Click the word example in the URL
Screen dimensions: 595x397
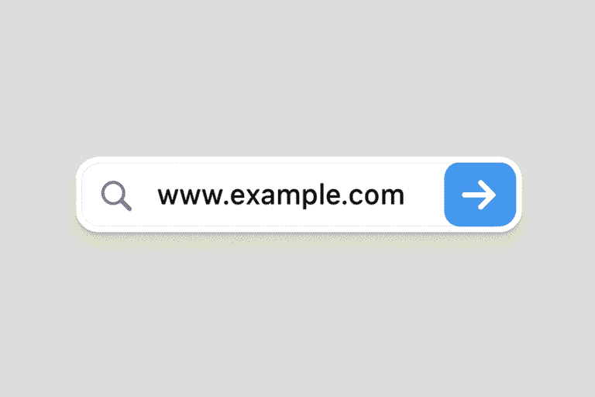283,196
